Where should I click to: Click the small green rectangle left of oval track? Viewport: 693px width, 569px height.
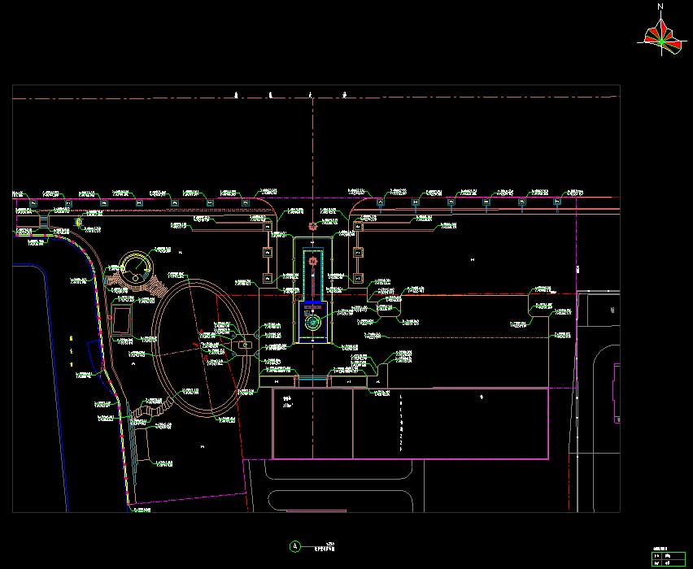coord(123,319)
